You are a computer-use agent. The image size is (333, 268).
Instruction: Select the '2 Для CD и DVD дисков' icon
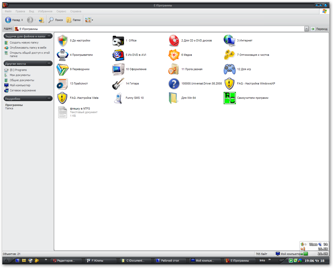[x=174, y=41]
